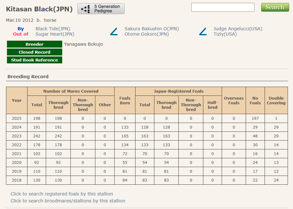Open sire Black Tide(JPN) link
This screenshot has width=293, height=209.
coord(53,29)
